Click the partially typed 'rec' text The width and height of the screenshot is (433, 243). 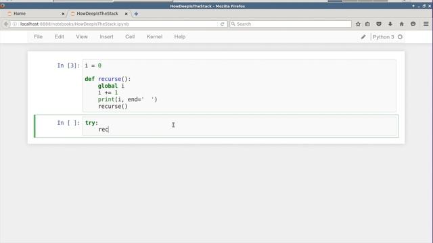point(104,130)
